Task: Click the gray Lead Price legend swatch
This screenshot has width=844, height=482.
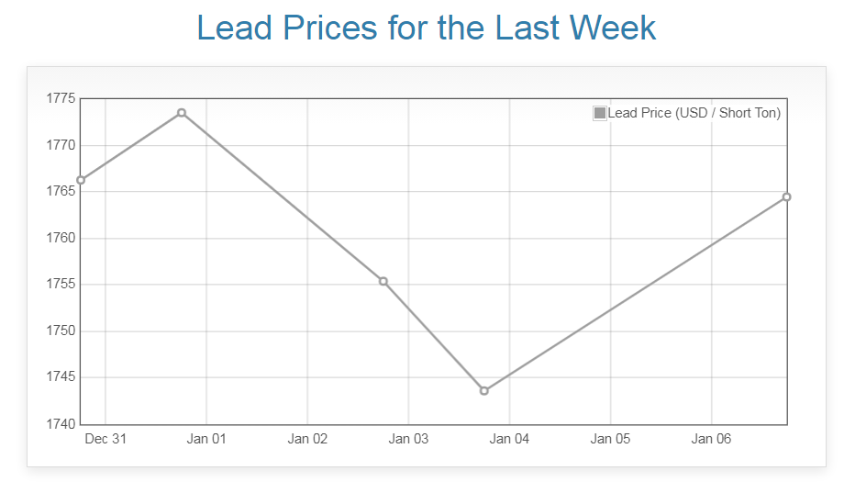Action: click(x=600, y=113)
